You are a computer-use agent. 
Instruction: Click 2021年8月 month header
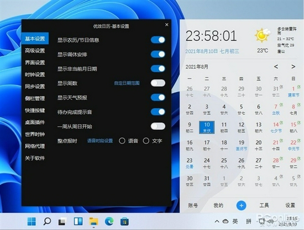click(197, 67)
